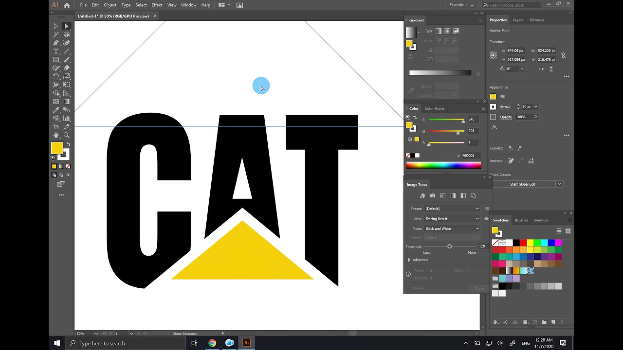Open the Stroke weight dropdown
This screenshot has height=350, width=623.
click(536, 107)
